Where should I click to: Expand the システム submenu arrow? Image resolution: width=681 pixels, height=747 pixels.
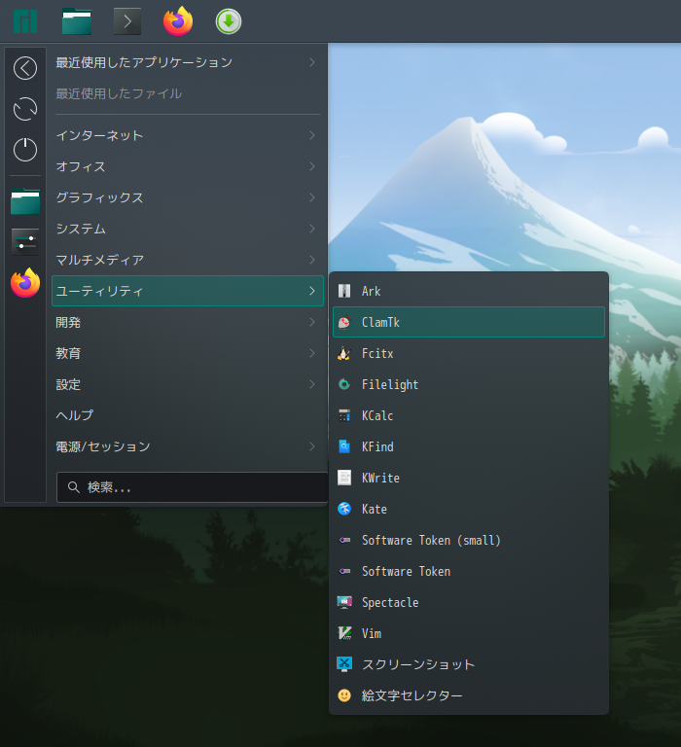tap(312, 229)
